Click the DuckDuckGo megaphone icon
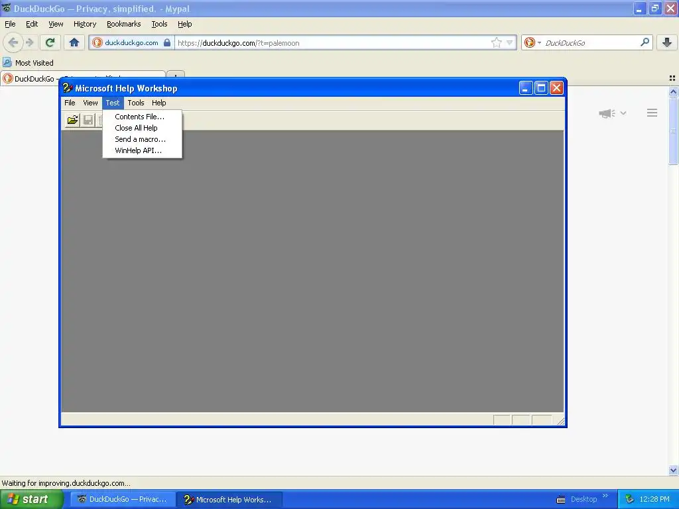This screenshot has height=509, width=679. pos(607,113)
